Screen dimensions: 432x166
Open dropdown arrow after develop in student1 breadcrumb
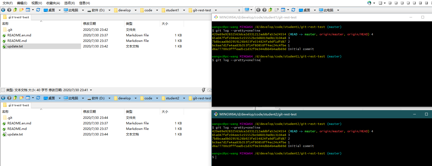(136, 10)
